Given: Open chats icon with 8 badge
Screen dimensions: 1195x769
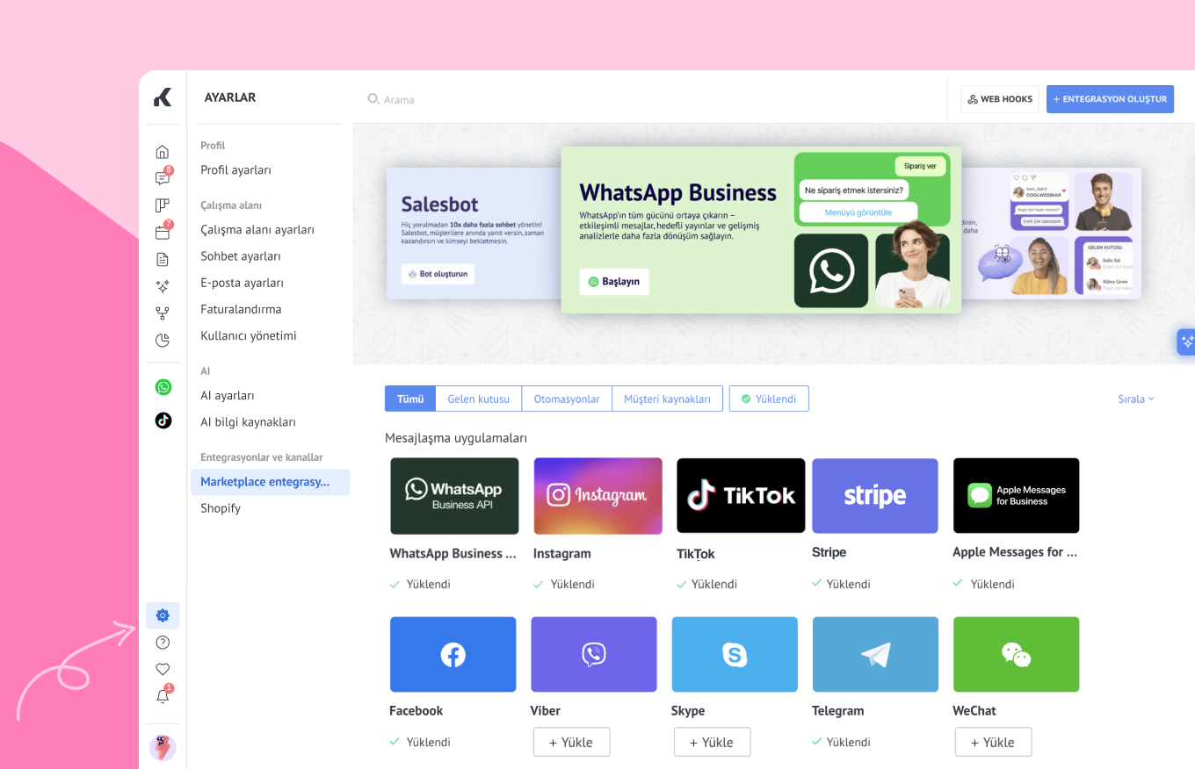Looking at the screenshot, I should point(163,178).
